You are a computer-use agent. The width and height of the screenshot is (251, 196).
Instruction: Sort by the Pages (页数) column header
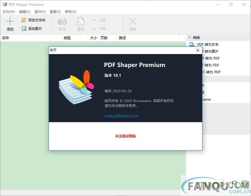click(x=108, y=38)
